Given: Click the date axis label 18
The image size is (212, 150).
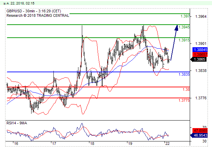Looking at the screenshot, I should tap(92, 143).
